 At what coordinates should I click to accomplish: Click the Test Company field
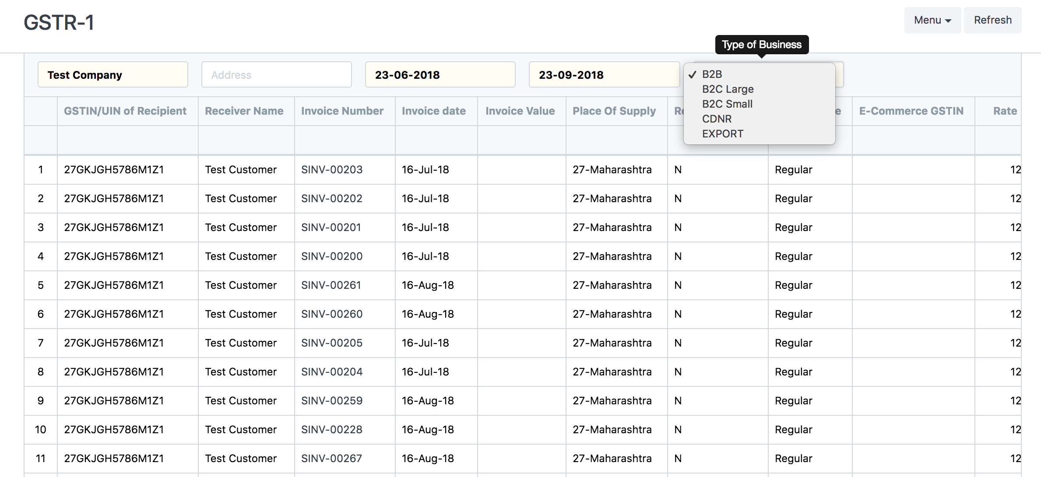(113, 75)
